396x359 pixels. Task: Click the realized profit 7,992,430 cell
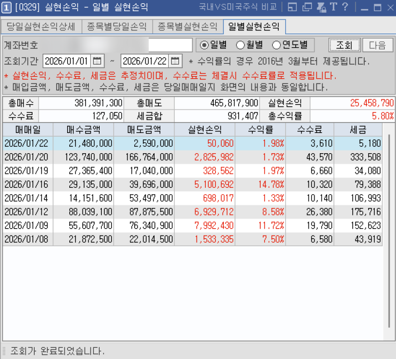(205, 226)
